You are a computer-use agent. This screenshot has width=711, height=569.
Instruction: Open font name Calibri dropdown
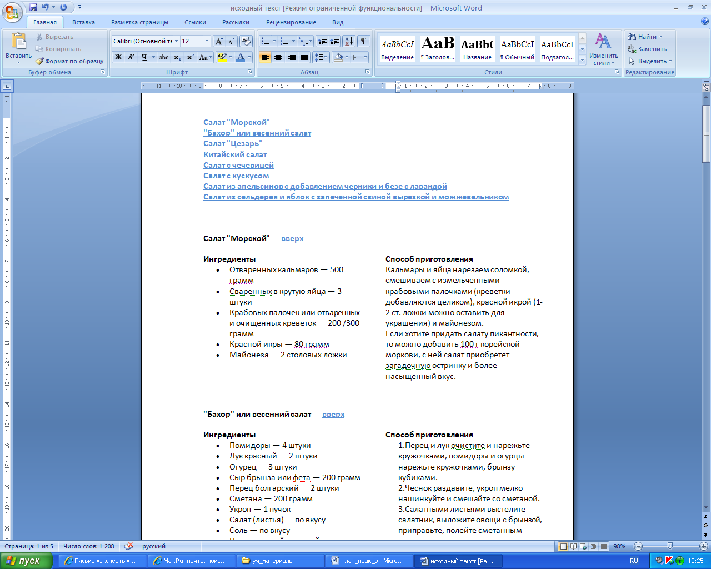(177, 41)
